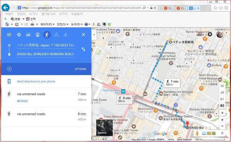231x142 pixels.
Task: Select the best travel mode diamond icon
Action: coord(19,35)
